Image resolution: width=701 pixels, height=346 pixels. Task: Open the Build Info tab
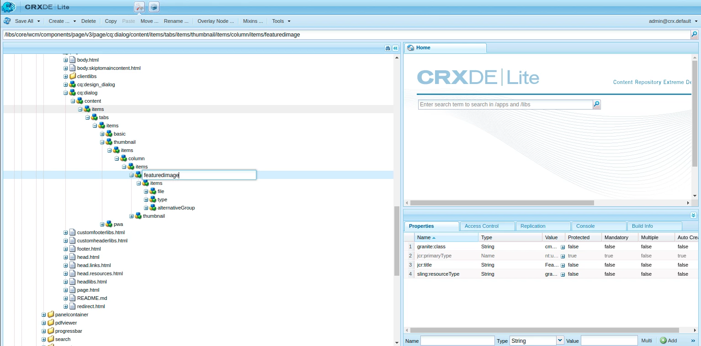654,226
